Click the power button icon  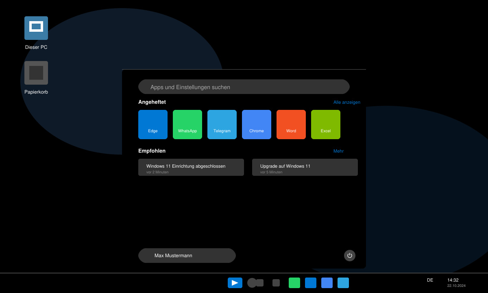(x=350, y=256)
